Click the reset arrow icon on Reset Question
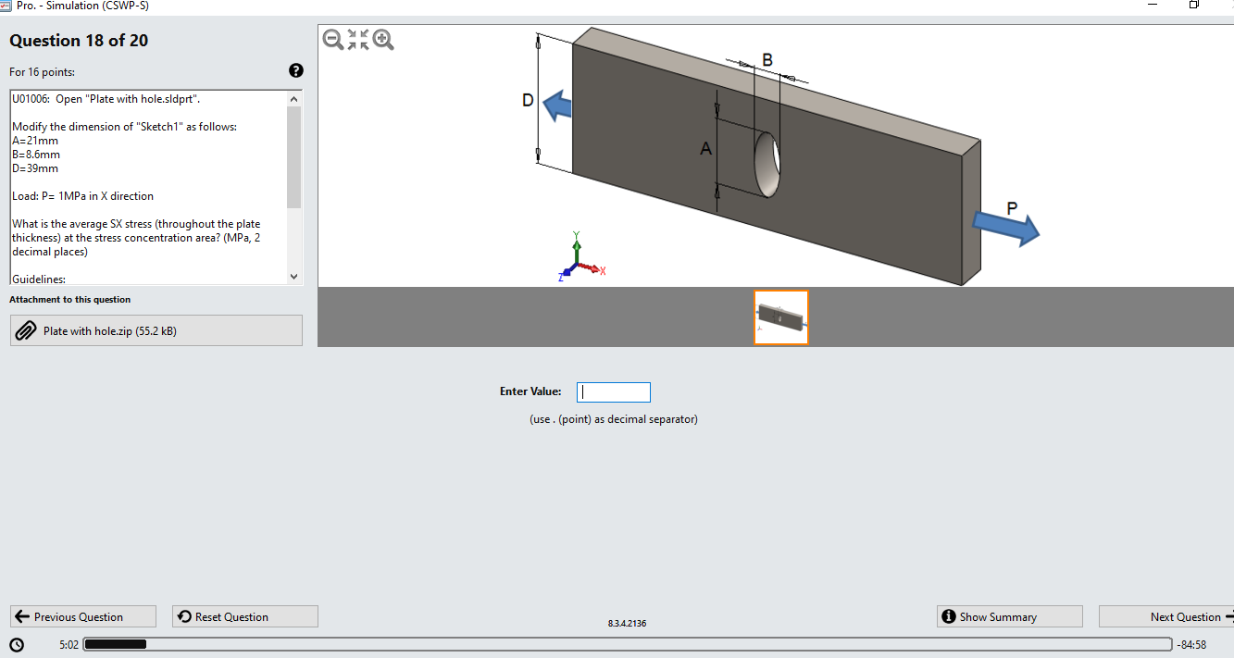Viewport: 1234px width, 658px height. [x=183, y=615]
